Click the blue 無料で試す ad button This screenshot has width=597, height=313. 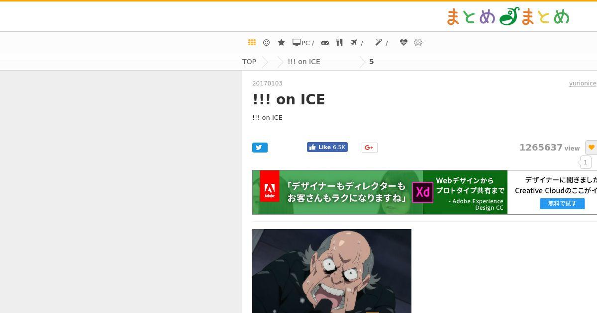562,204
